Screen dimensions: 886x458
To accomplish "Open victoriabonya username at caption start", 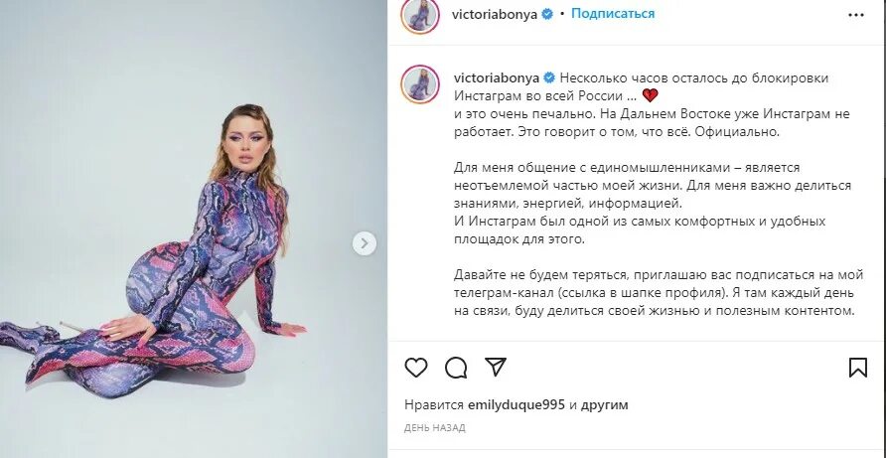I will click(497, 78).
